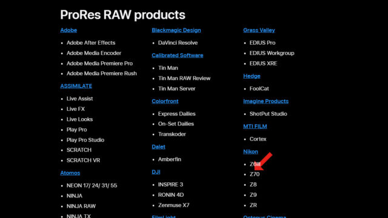Screen dimensions: 388x218
Task: Select the Adobe After Effects item
Action: click(91, 43)
